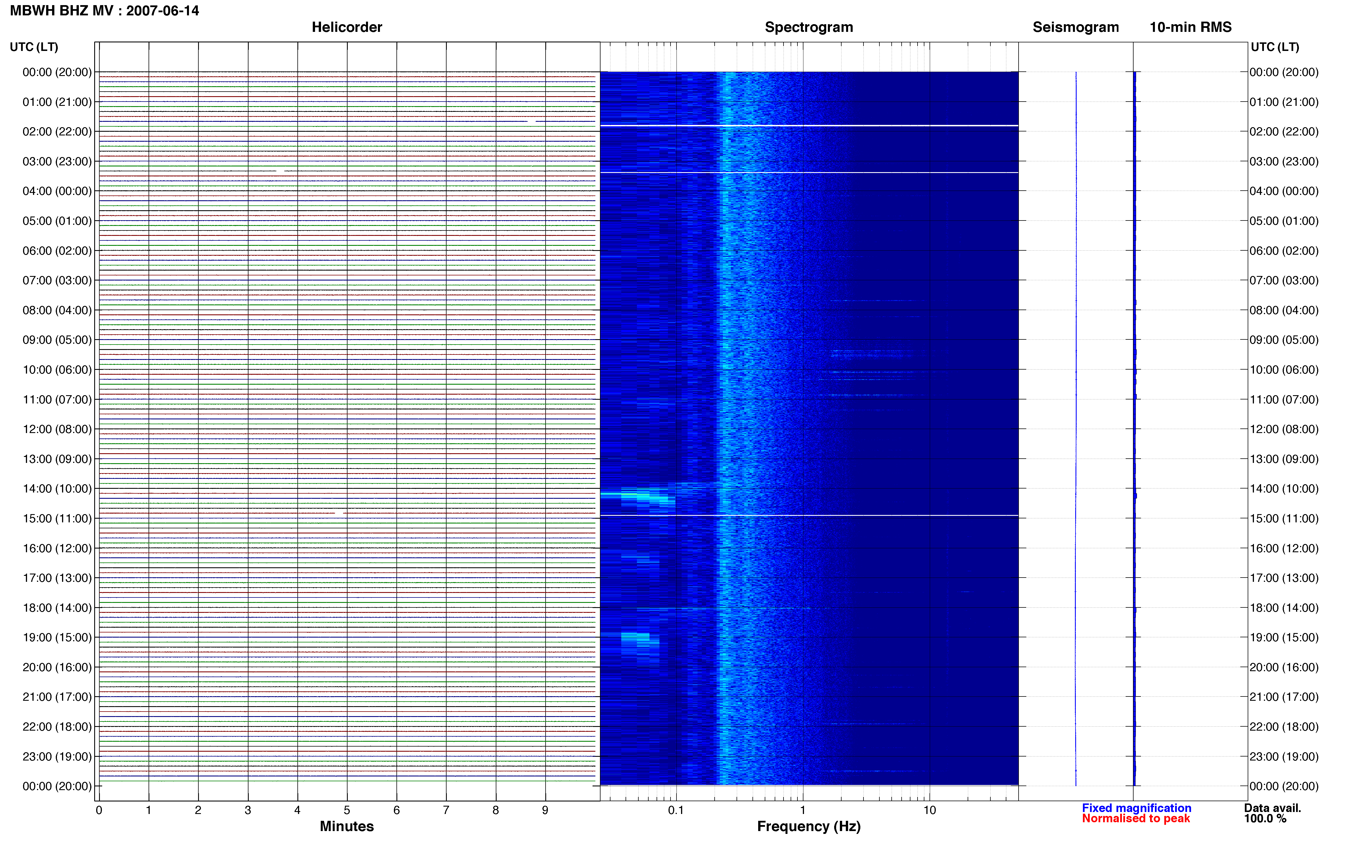Image resolution: width=1349 pixels, height=843 pixels.
Task: Click the Helicorder panel heading
Action: [346, 27]
